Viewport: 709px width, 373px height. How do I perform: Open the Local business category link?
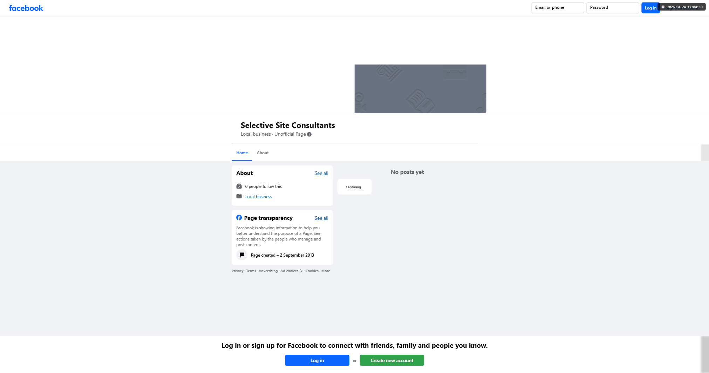pos(258,197)
